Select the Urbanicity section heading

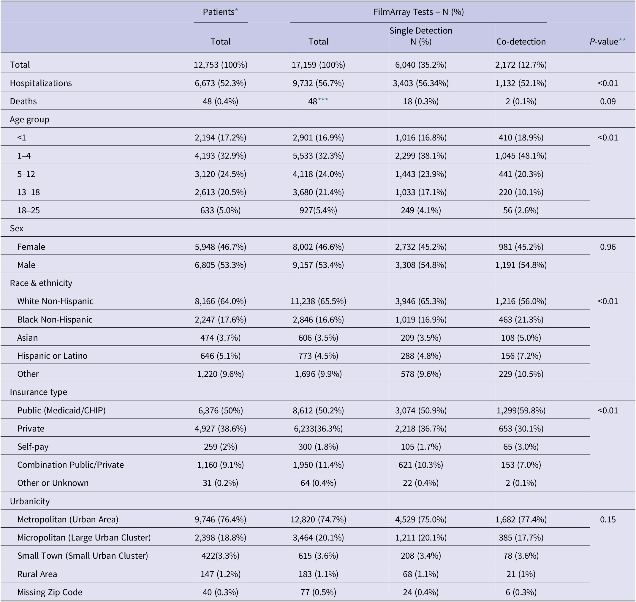coord(30,501)
